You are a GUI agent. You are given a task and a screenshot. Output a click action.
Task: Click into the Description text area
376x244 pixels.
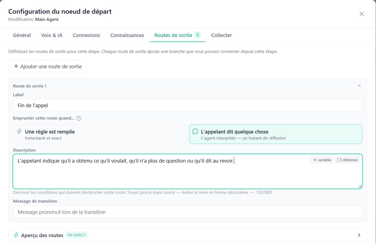coord(188,171)
